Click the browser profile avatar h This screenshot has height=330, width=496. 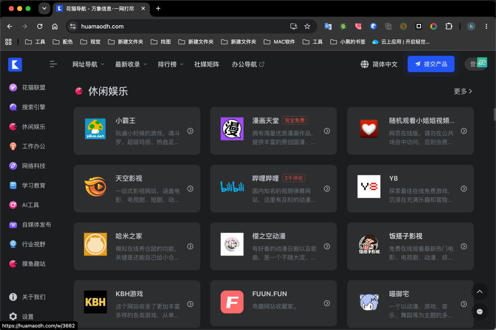pyautogui.click(x=471, y=26)
